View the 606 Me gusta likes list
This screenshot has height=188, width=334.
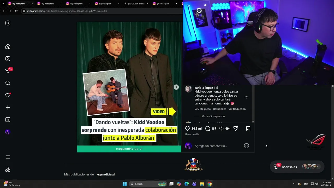pos(202,109)
